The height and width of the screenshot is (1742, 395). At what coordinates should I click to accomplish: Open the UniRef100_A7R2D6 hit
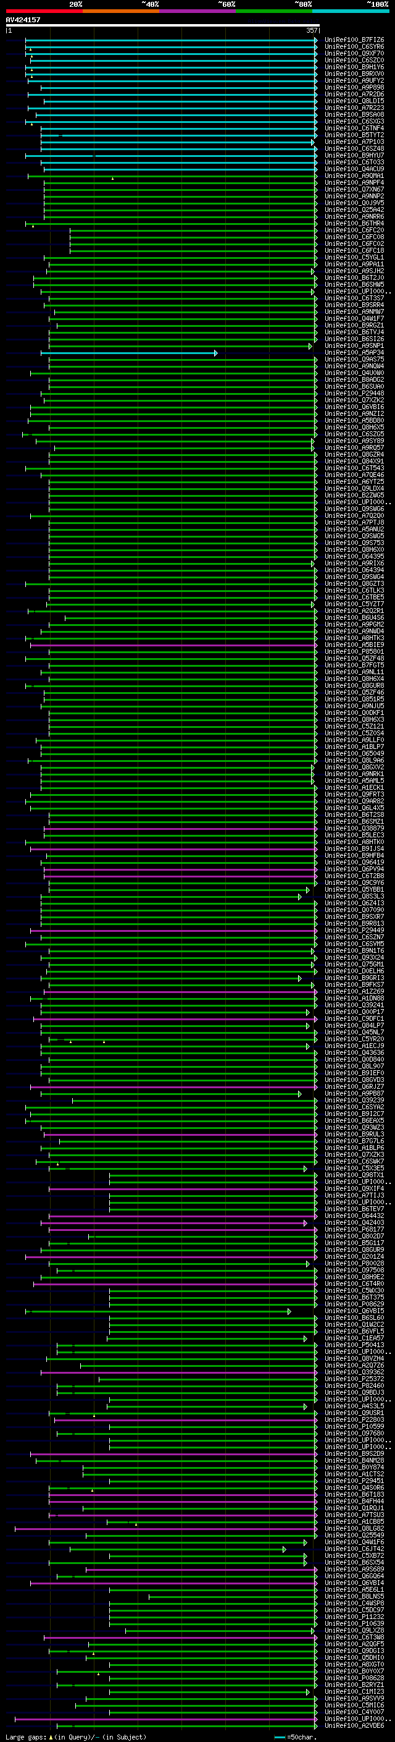click(x=354, y=94)
